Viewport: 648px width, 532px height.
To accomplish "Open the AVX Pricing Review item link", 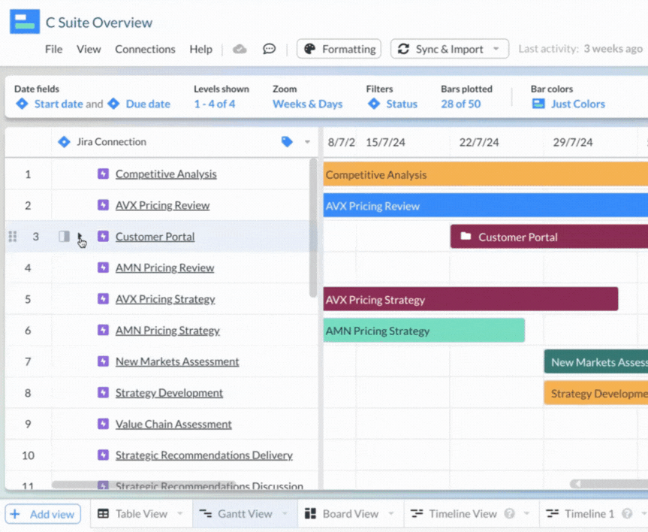I will point(162,204).
